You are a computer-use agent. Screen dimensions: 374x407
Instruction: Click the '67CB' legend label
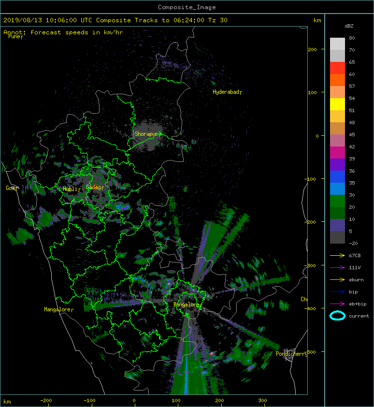coord(355,255)
